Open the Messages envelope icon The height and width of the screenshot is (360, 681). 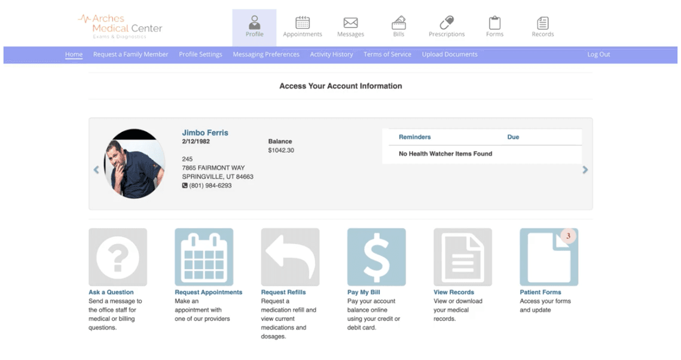350,23
